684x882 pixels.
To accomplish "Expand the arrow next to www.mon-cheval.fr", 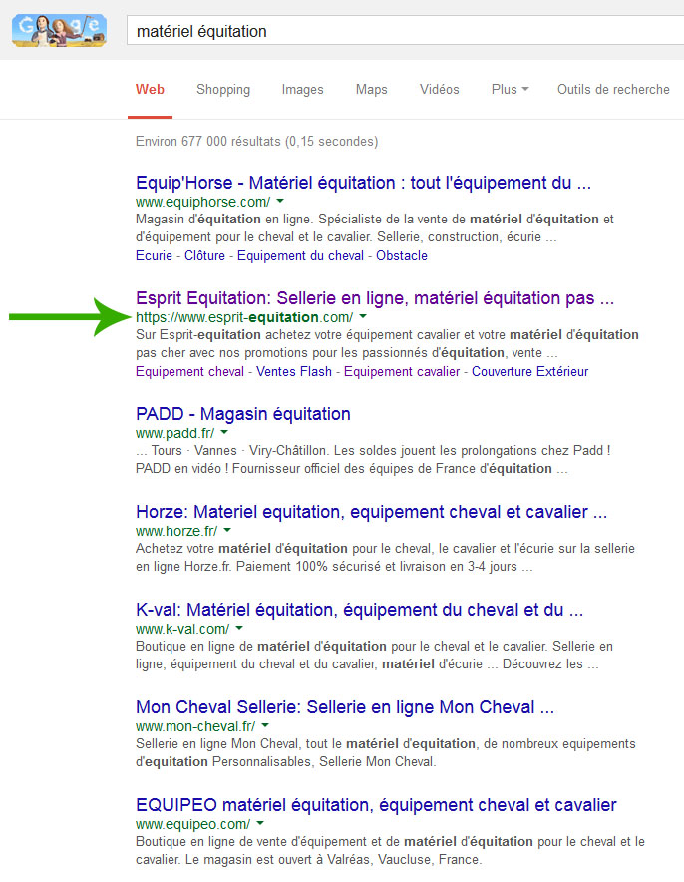I will pos(265,725).
